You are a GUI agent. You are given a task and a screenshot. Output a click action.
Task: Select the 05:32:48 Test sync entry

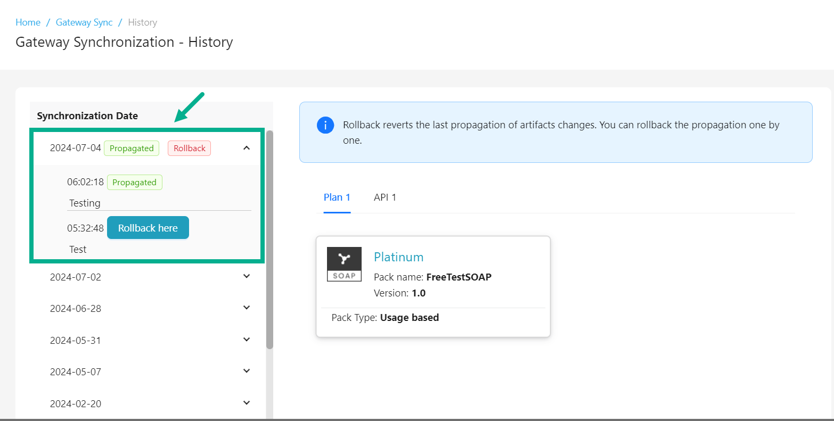click(78, 249)
